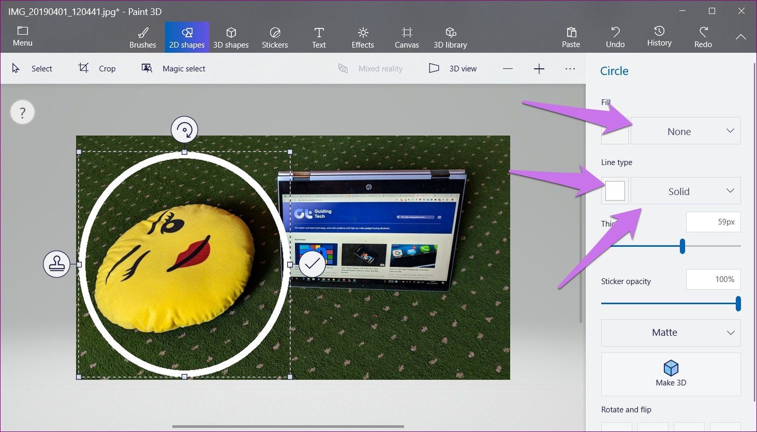The width and height of the screenshot is (757, 432).
Task: Open the Menu folder button
Action: (x=22, y=36)
